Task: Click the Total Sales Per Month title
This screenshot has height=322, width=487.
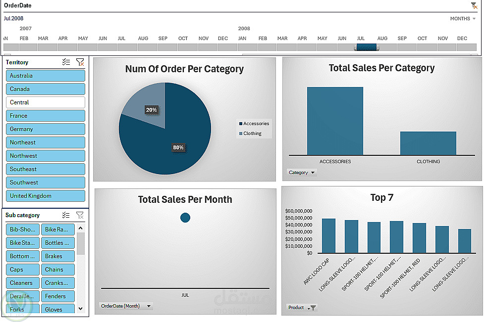Action: click(185, 199)
